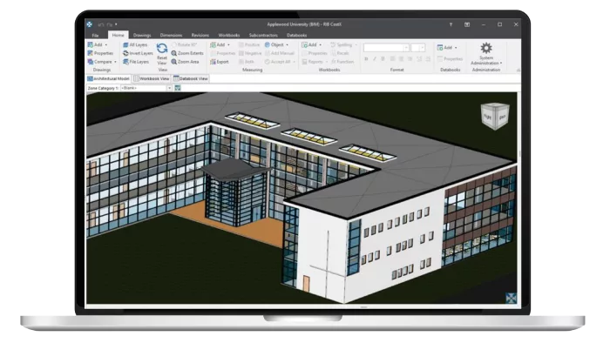The width and height of the screenshot is (610, 343).
Task: Switch to the Dimensions ribbon tab
Action: [171, 36]
